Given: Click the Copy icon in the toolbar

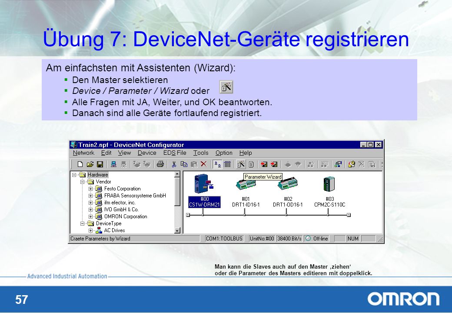Looking at the screenshot, I should tap(184, 164).
